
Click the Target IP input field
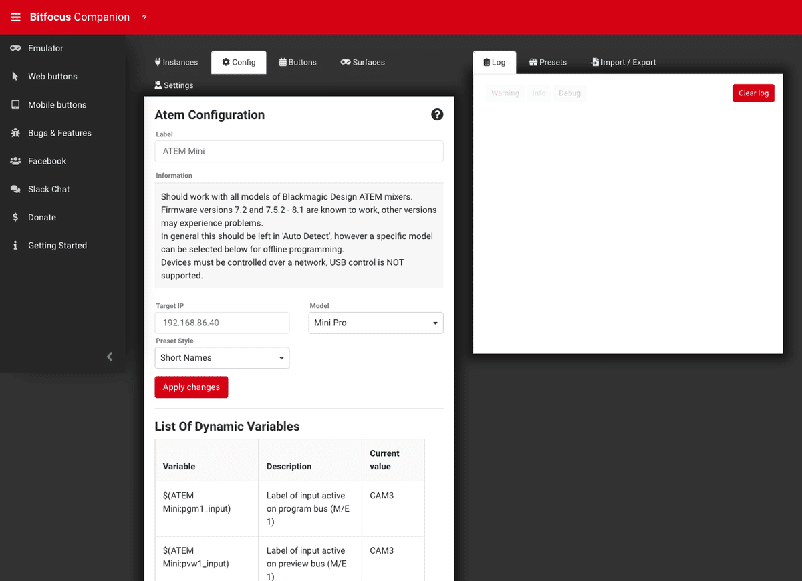pyautogui.click(x=222, y=323)
